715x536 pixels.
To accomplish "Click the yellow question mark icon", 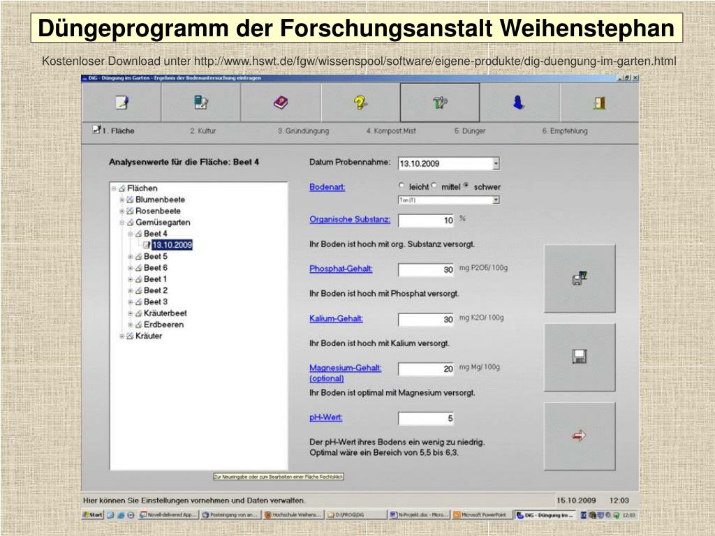I will (x=360, y=103).
